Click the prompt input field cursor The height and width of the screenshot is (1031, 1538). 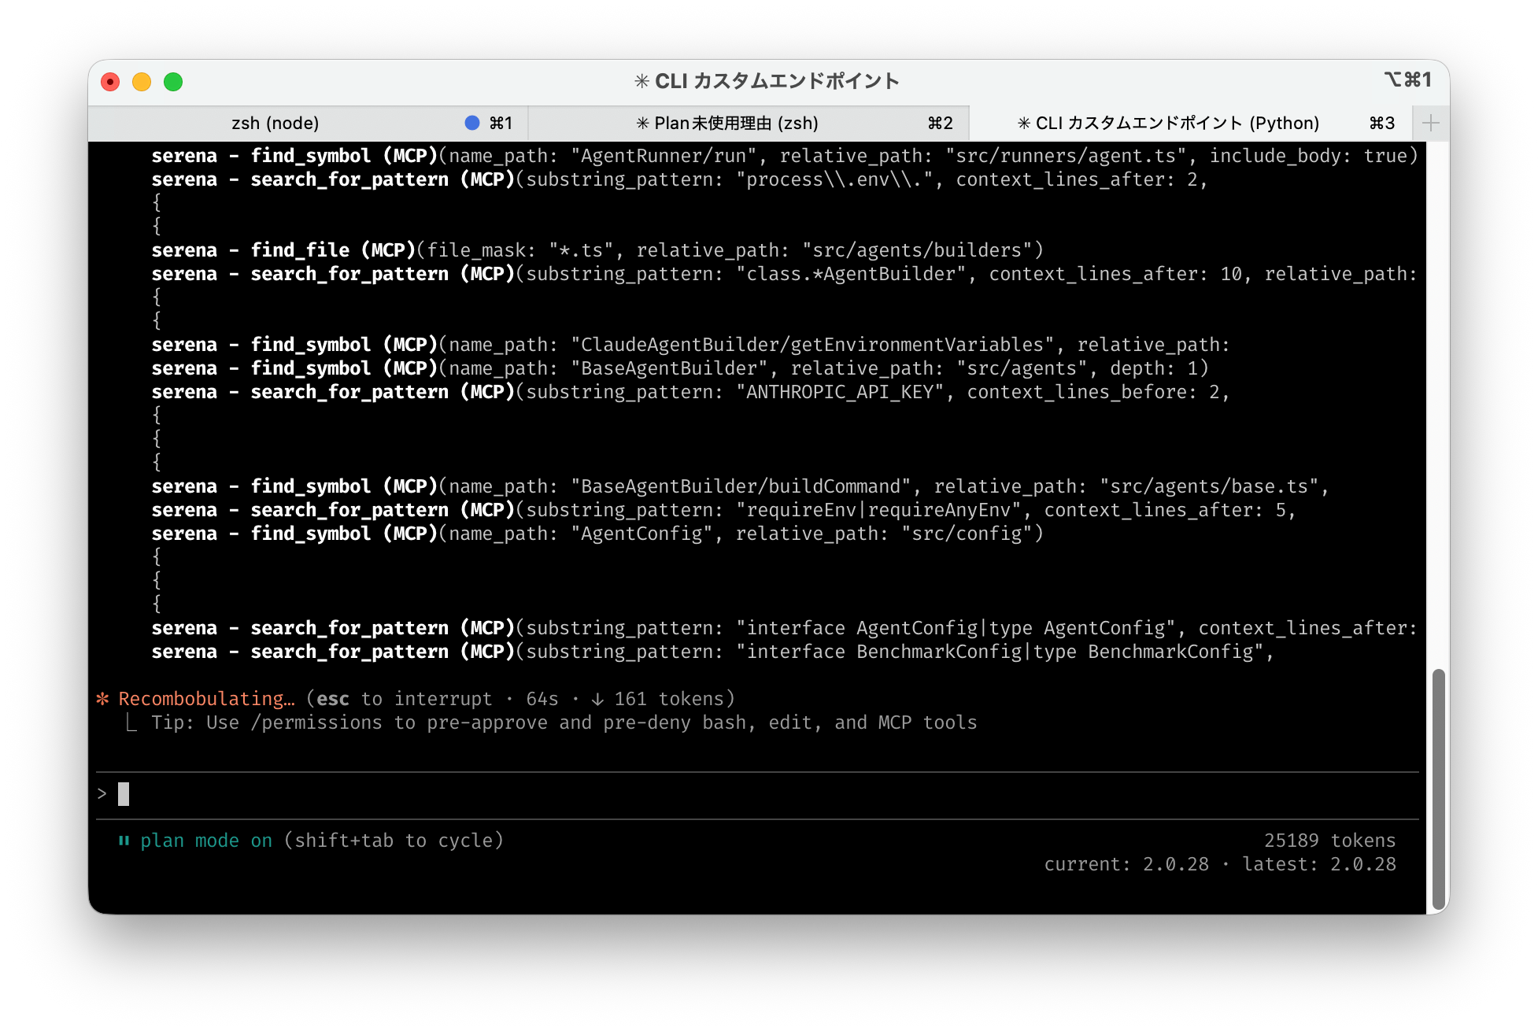pos(124,793)
